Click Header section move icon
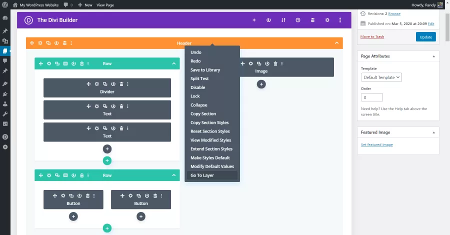 [x=32, y=43]
